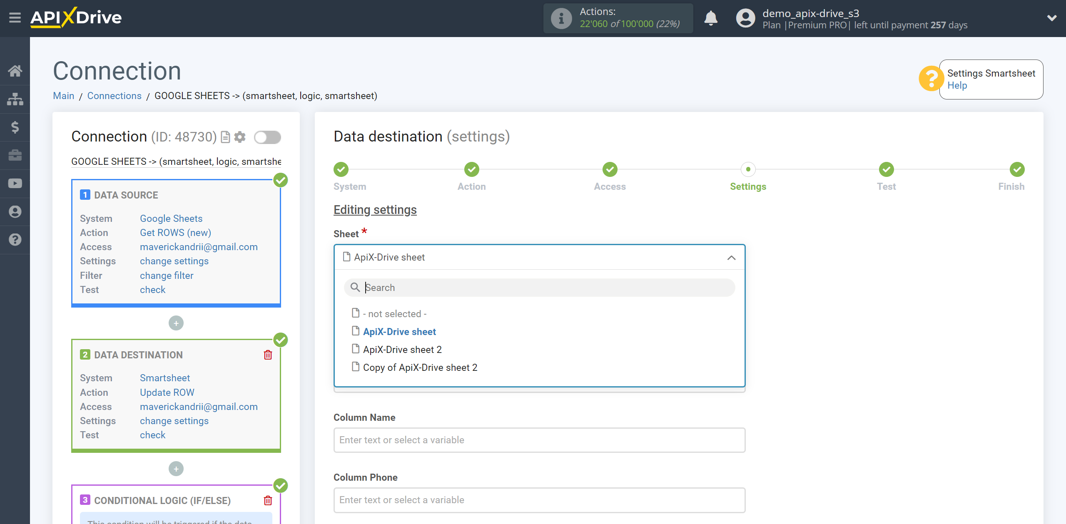Open the Connections sitemap sidebar icon
This screenshot has height=524, width=1066.
pos(15,99)
